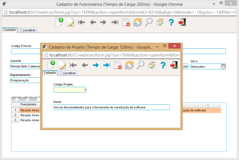
Task: Open help in Cadastro de Projeto toolbar
Action: pyautogui.click(x=163, y=65)
